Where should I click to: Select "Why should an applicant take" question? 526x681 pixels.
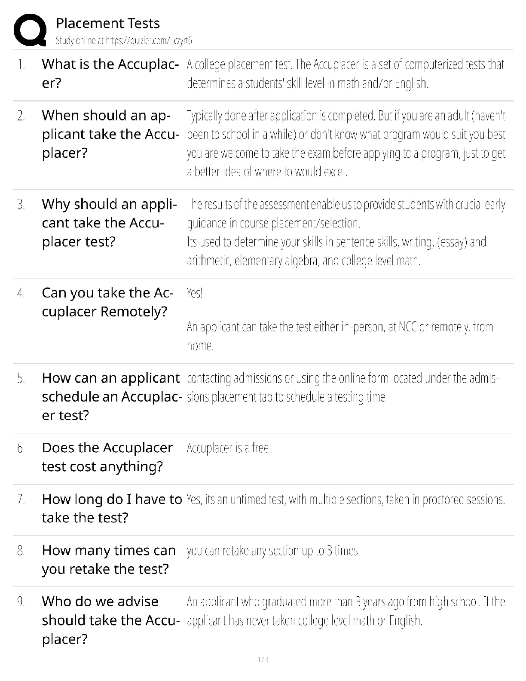(x=109, y=223)
